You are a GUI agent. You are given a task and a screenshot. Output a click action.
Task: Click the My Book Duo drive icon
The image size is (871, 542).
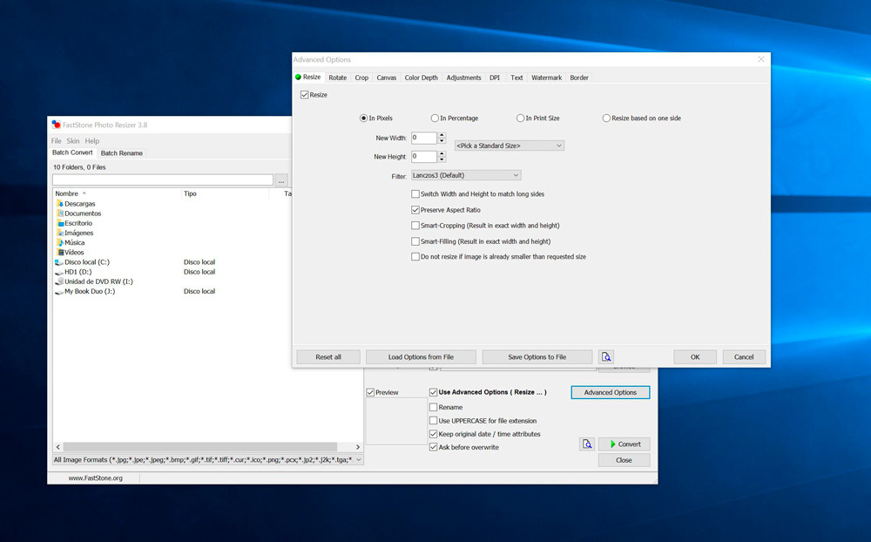(59, 292)
